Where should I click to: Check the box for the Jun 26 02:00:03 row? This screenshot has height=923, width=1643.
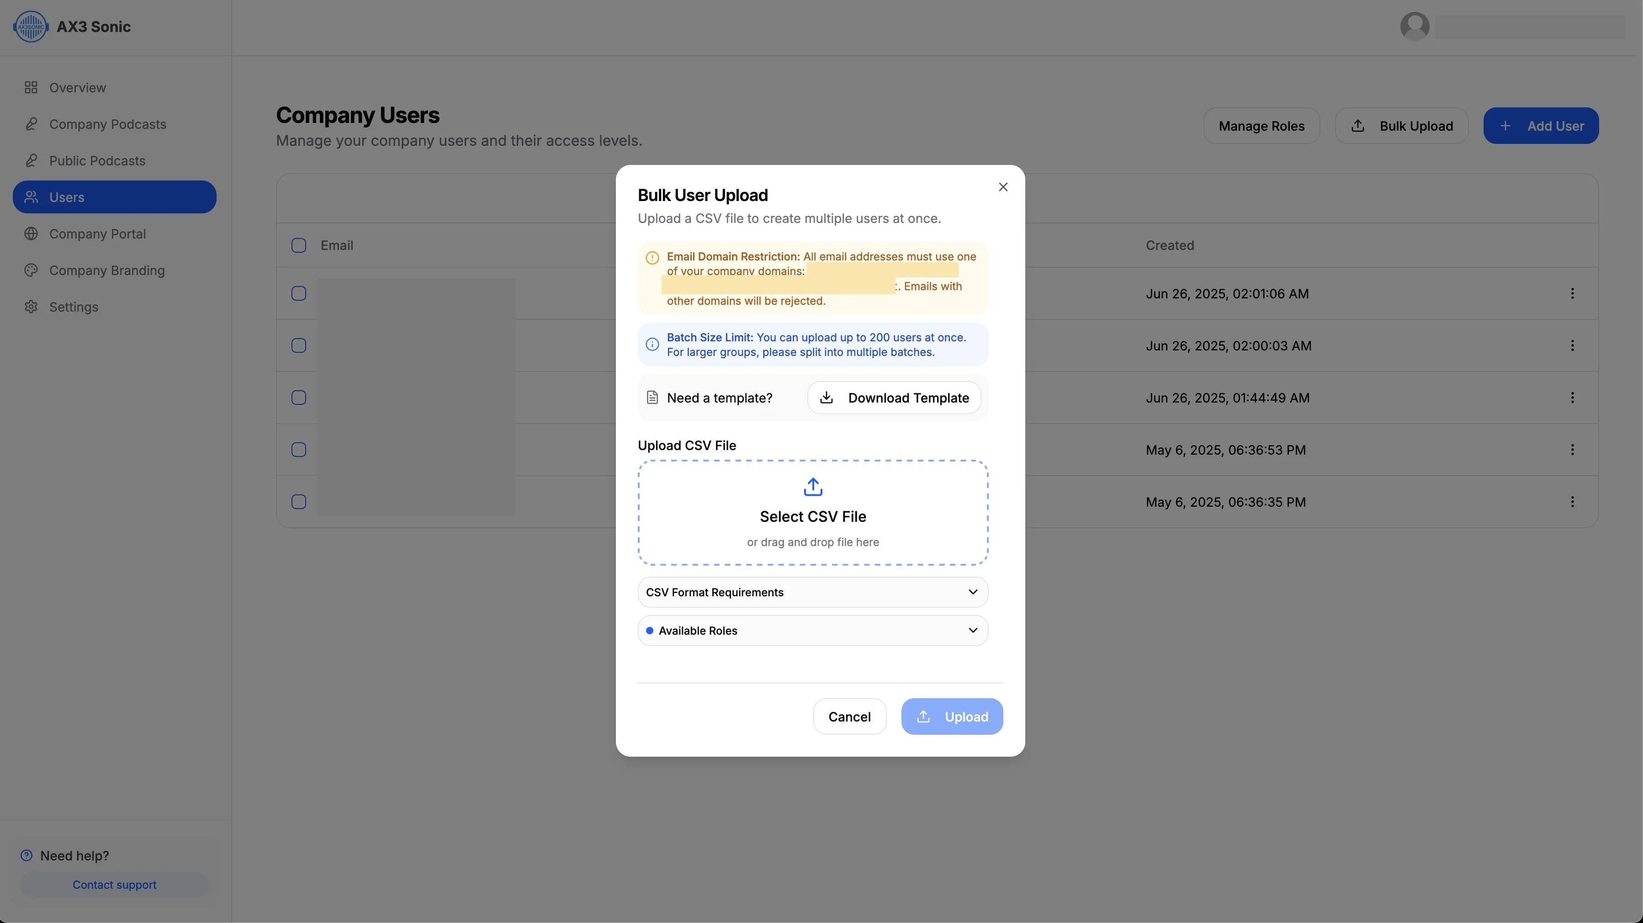(x=298, y=346)
